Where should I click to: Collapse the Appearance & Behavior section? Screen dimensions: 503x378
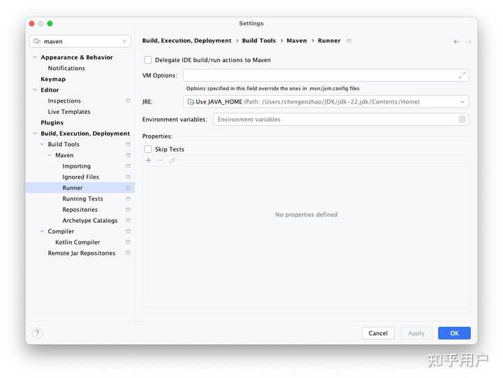35,57
